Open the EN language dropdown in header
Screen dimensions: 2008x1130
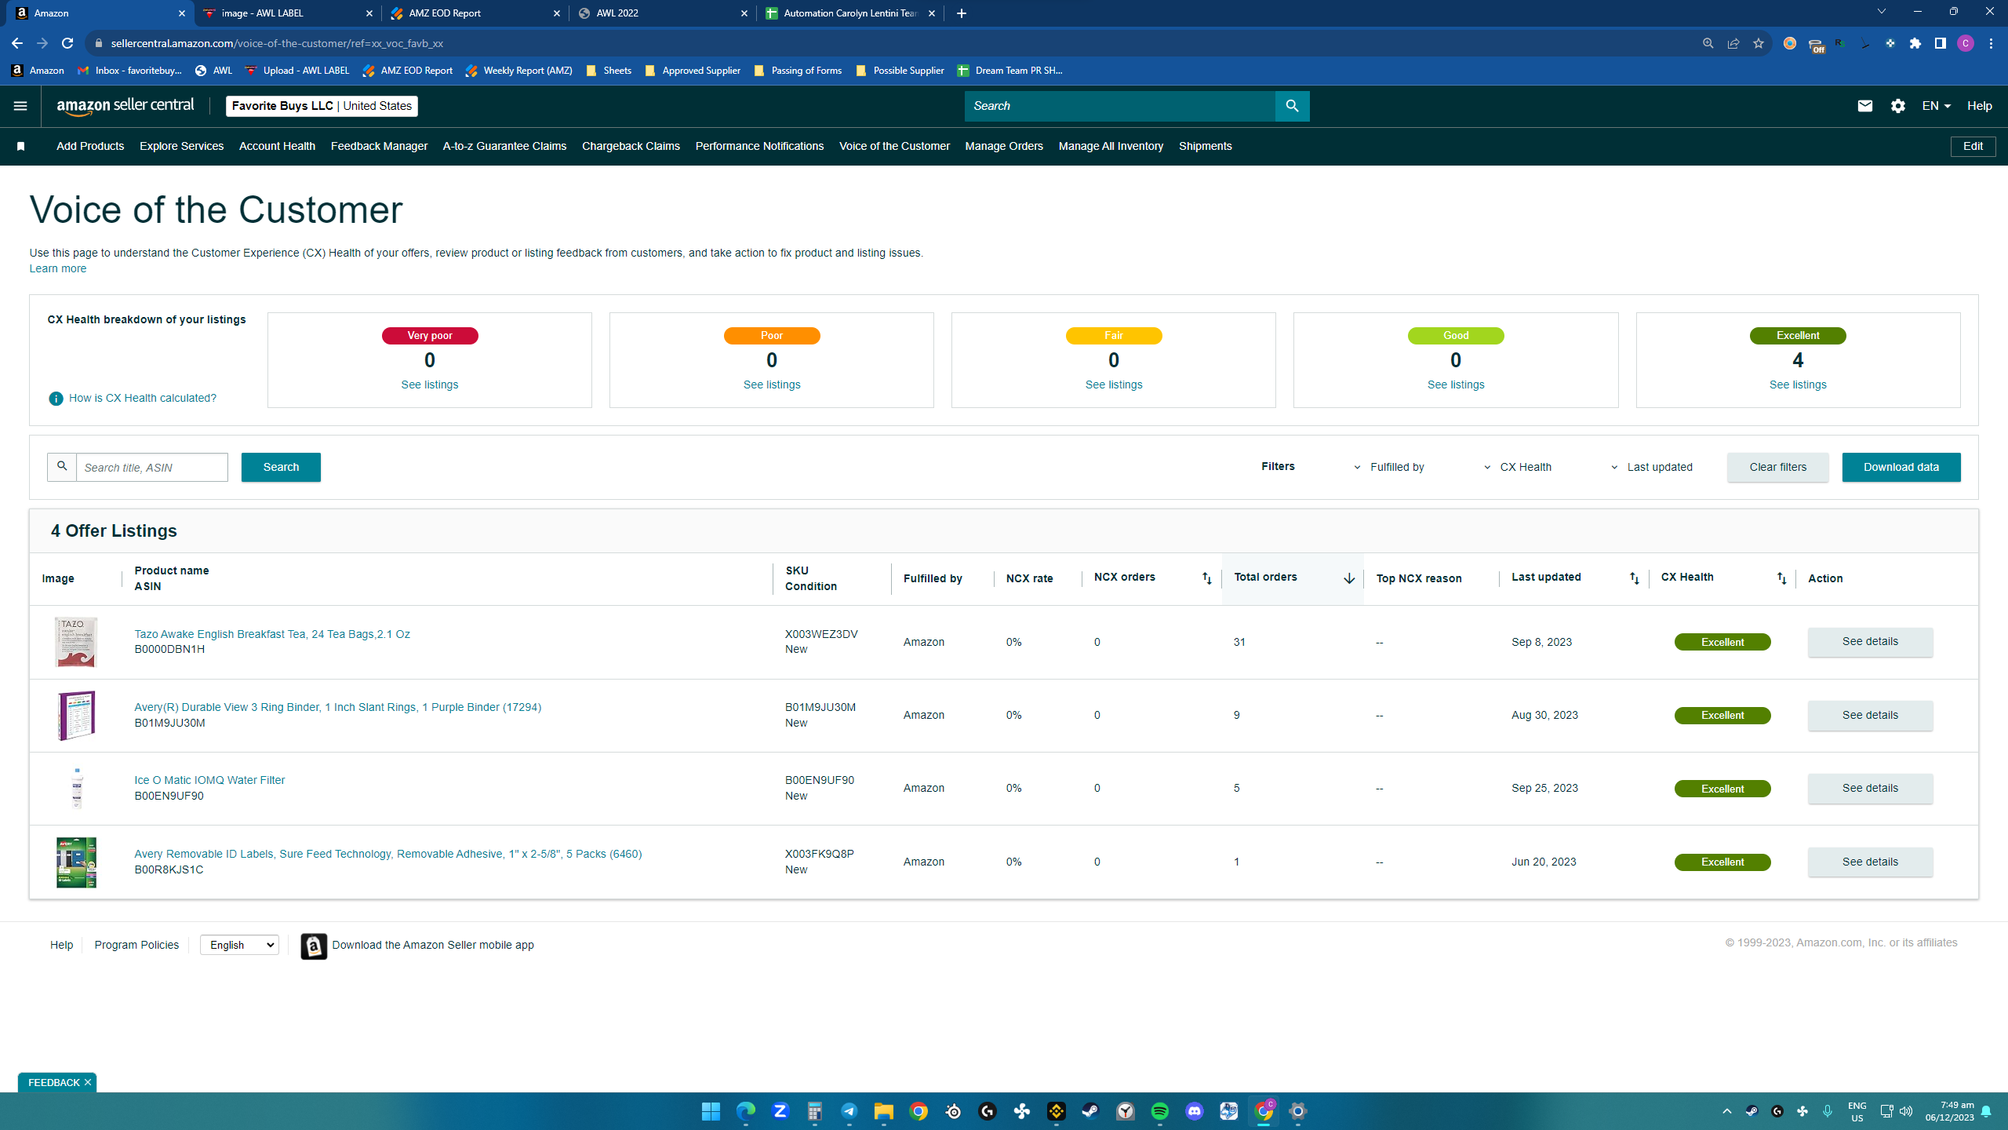pyautogui.click(x=1936, y=106)
